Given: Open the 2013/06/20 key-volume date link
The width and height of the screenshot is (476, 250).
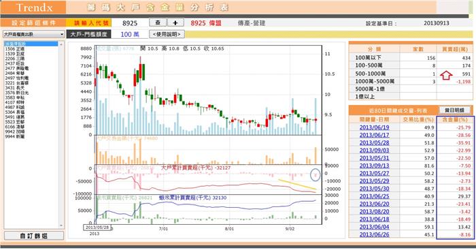Looking at the screenshot, I should click(374, 204).
